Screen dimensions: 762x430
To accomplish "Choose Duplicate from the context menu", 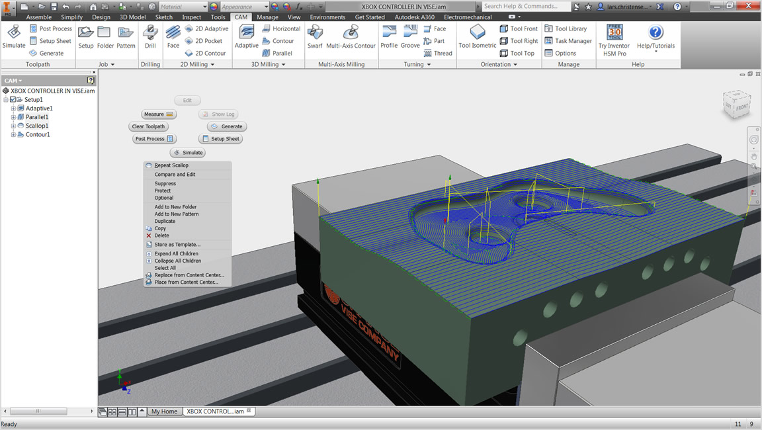I will click(165, 222).
